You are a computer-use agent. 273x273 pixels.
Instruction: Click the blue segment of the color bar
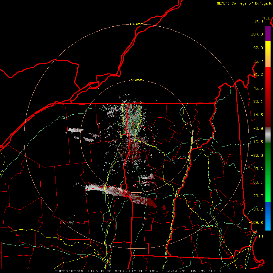point(268,216)
